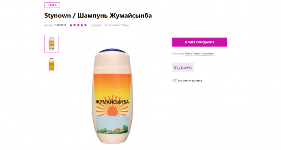Click the free delivery box icon
The width and height of the screenshot is (281, 150).
[x=174, y=80]
